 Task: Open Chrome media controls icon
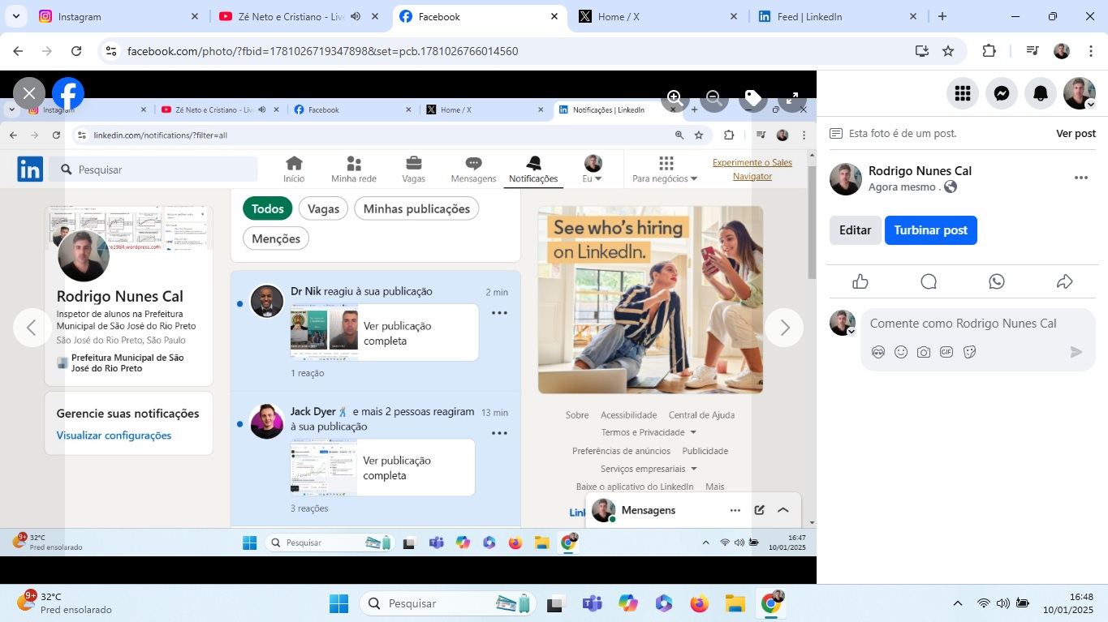(x=1033, y=51)
